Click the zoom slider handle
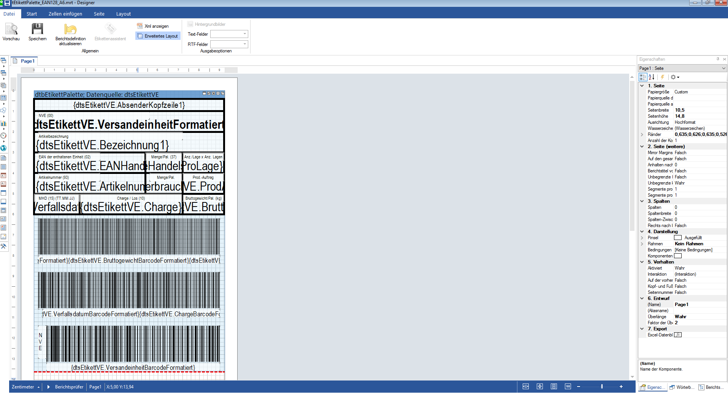Image resolution: width=728 pixels, height=393 pixels. pyautogui.click(x=602, y=387)
